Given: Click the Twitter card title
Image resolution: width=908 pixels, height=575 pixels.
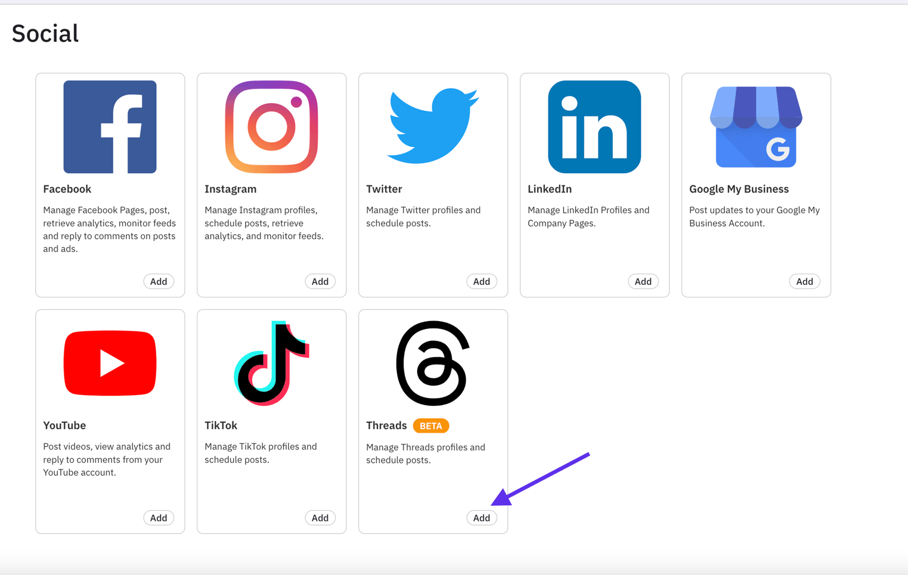Looking at the screenshot, I should (x=384, y=189).
